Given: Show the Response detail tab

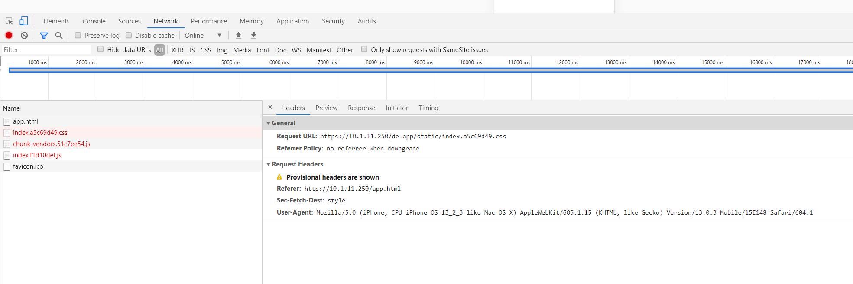Looking at the screenshot, I should pos(362,108).
